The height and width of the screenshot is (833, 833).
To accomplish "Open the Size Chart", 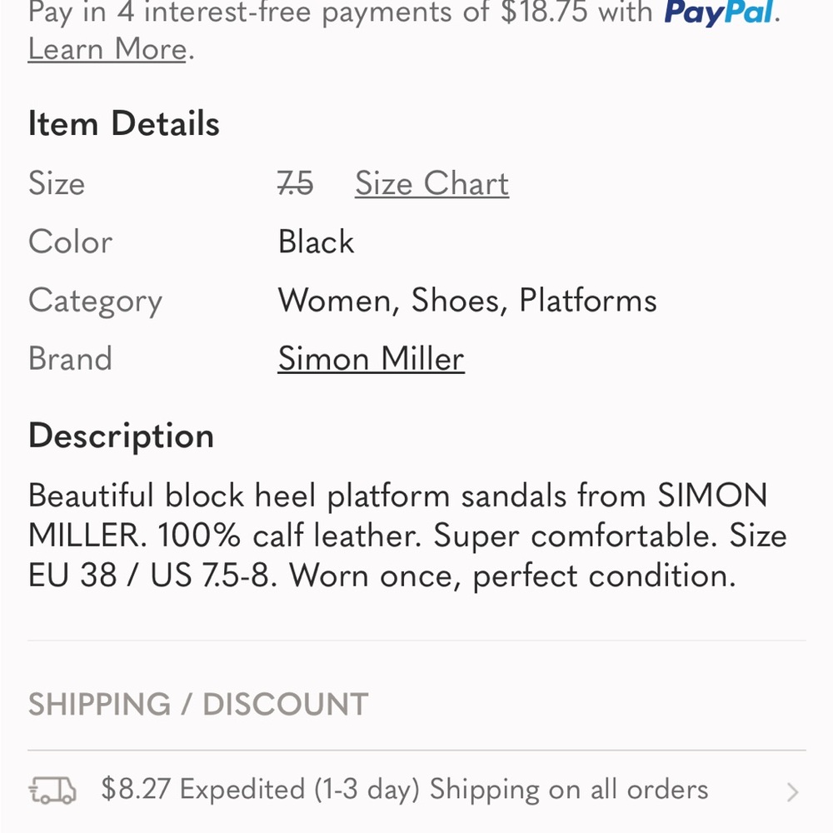I will click(431, 183).
